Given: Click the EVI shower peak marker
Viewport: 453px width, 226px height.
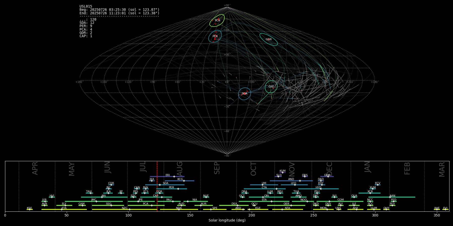Looking at the screenshot, I should click(x=445, y=209).
